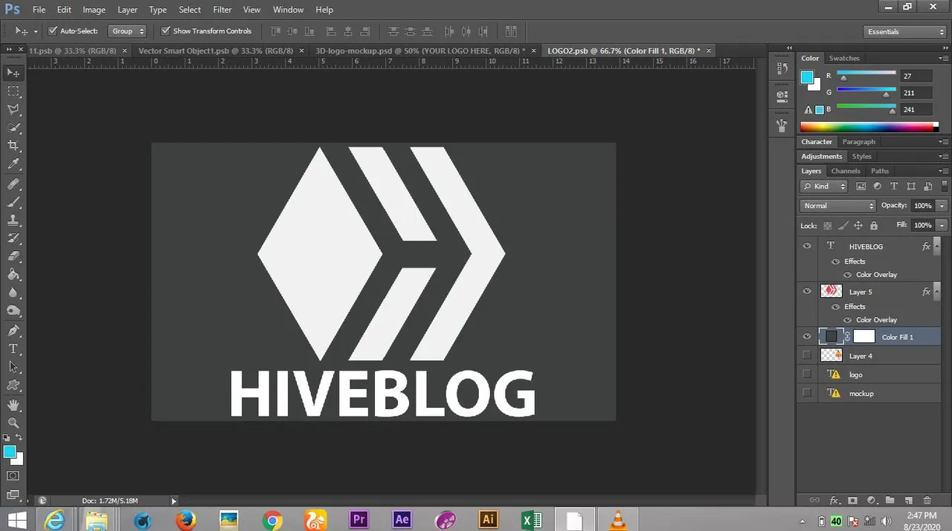The width and height of the screenshot is (952, 531).
Task: Select the Layer 4 layer name
Action: click(x=861, y=356)
